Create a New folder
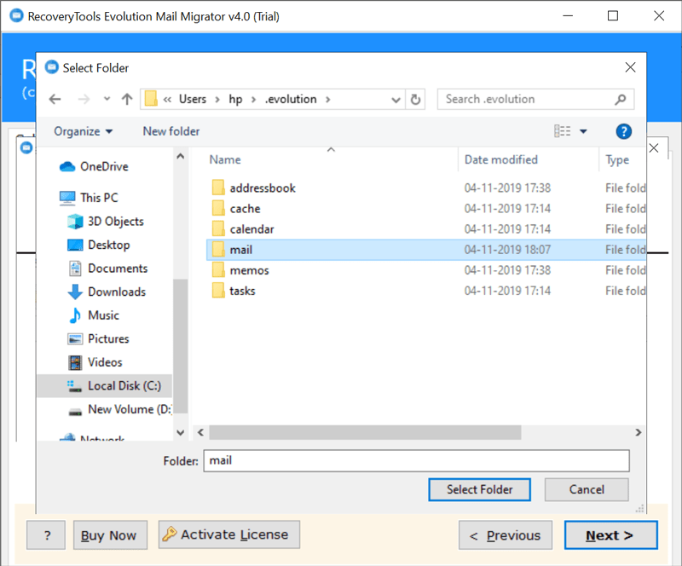 171,131
